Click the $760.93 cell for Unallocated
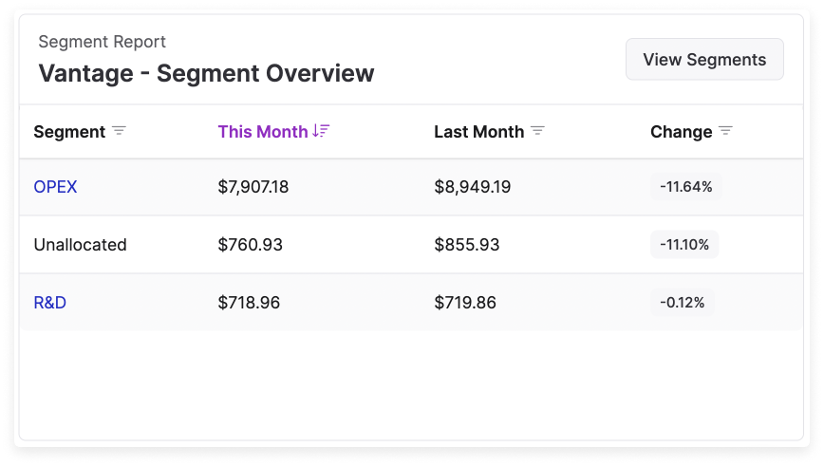 [250, 245]
